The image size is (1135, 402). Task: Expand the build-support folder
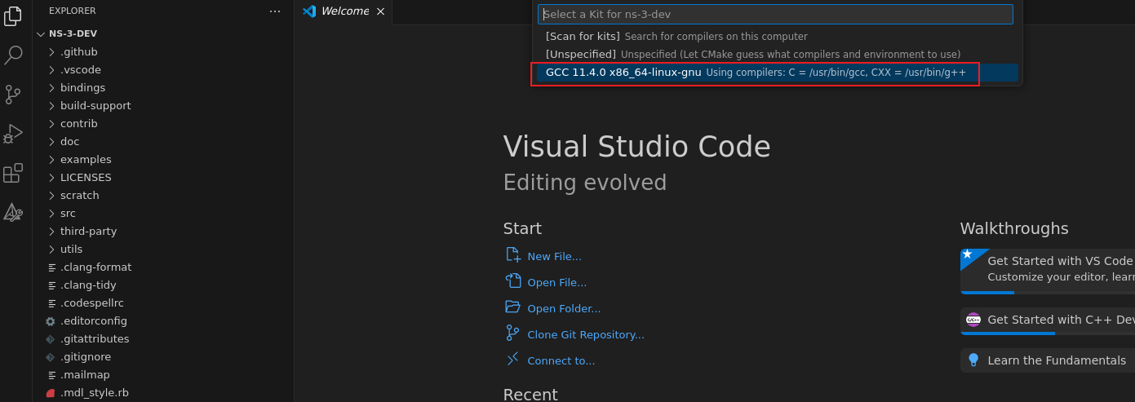point(51,106)
